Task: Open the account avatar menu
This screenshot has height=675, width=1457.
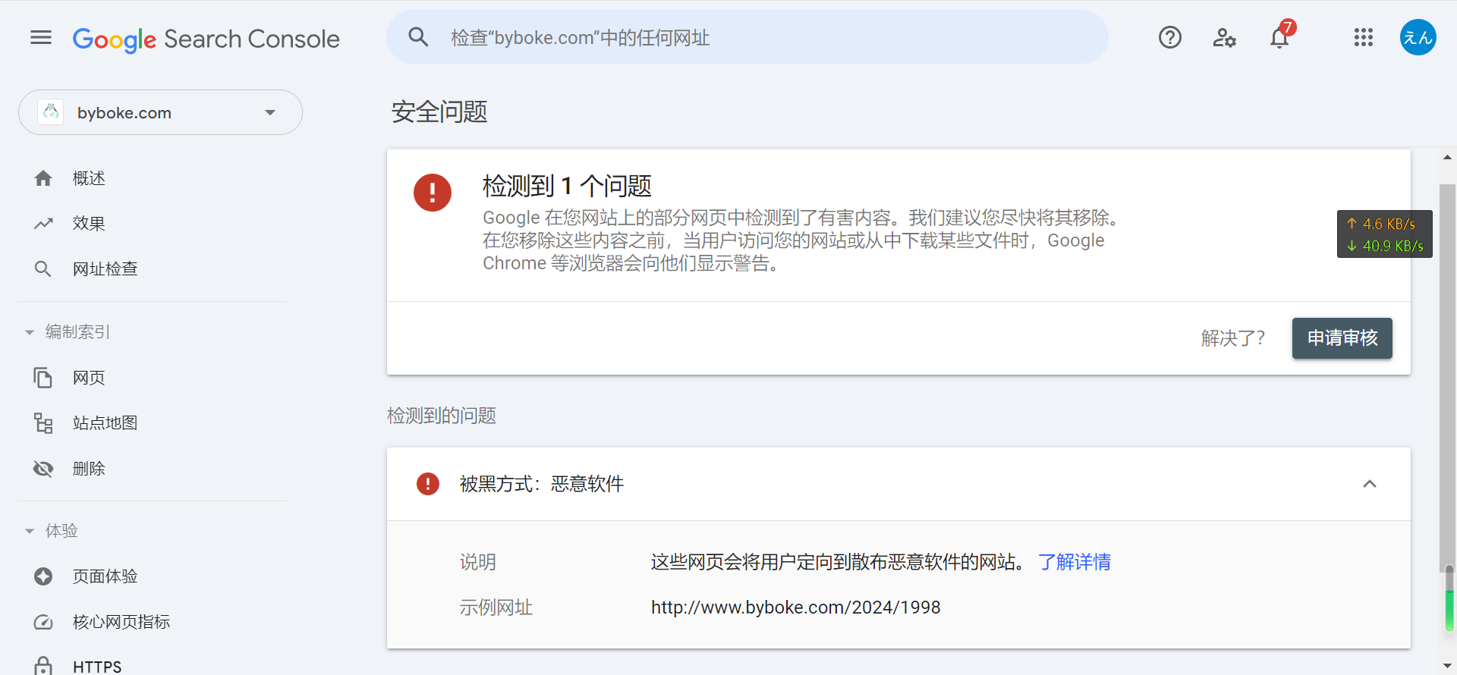Action: [1418, 37]
